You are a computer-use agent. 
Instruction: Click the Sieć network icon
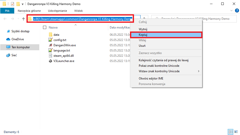tap(8, 55)
